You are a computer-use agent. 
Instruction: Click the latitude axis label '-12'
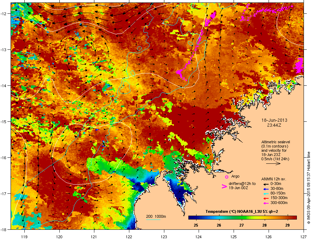click(x=4, y=13)
